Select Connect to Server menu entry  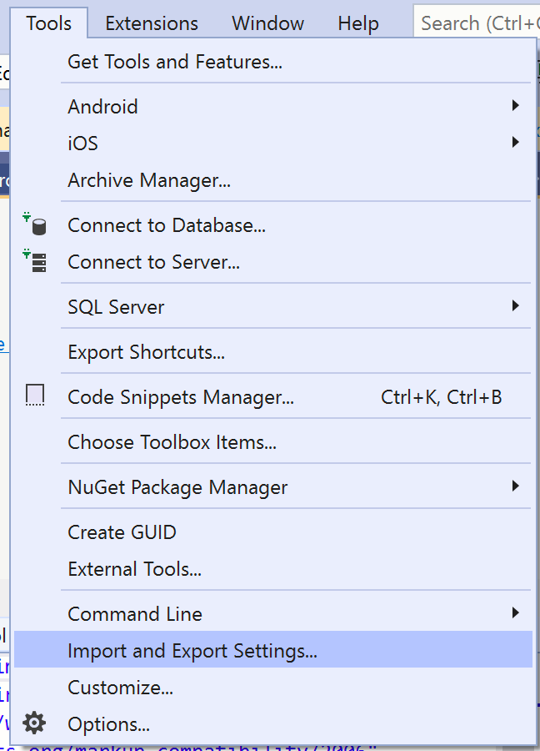coord(273,262)
